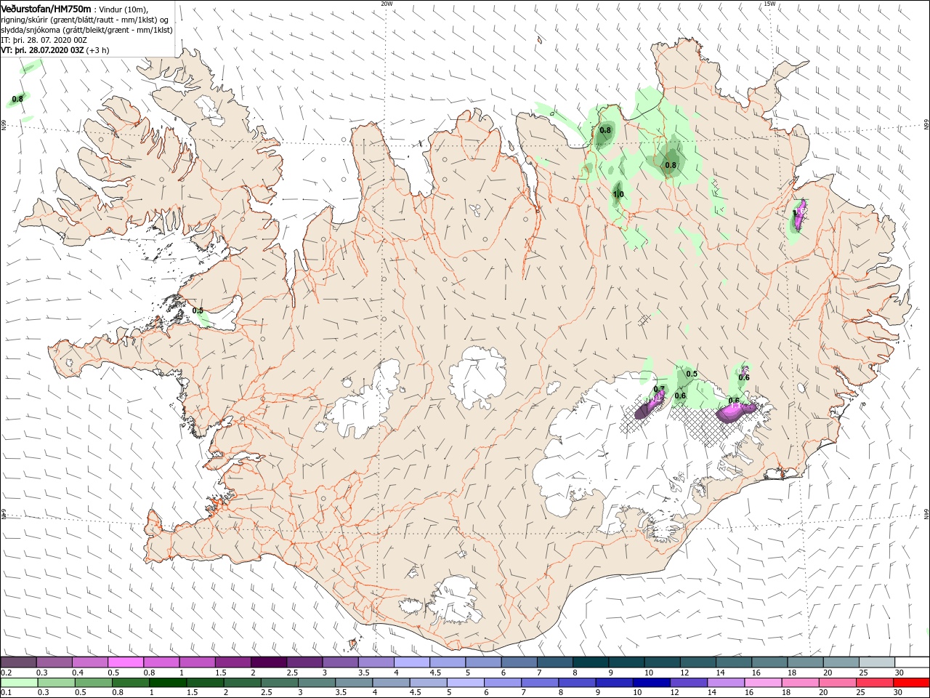
Task: Click the 0.5 value north of the large glacier
Action: click(692, 374)
